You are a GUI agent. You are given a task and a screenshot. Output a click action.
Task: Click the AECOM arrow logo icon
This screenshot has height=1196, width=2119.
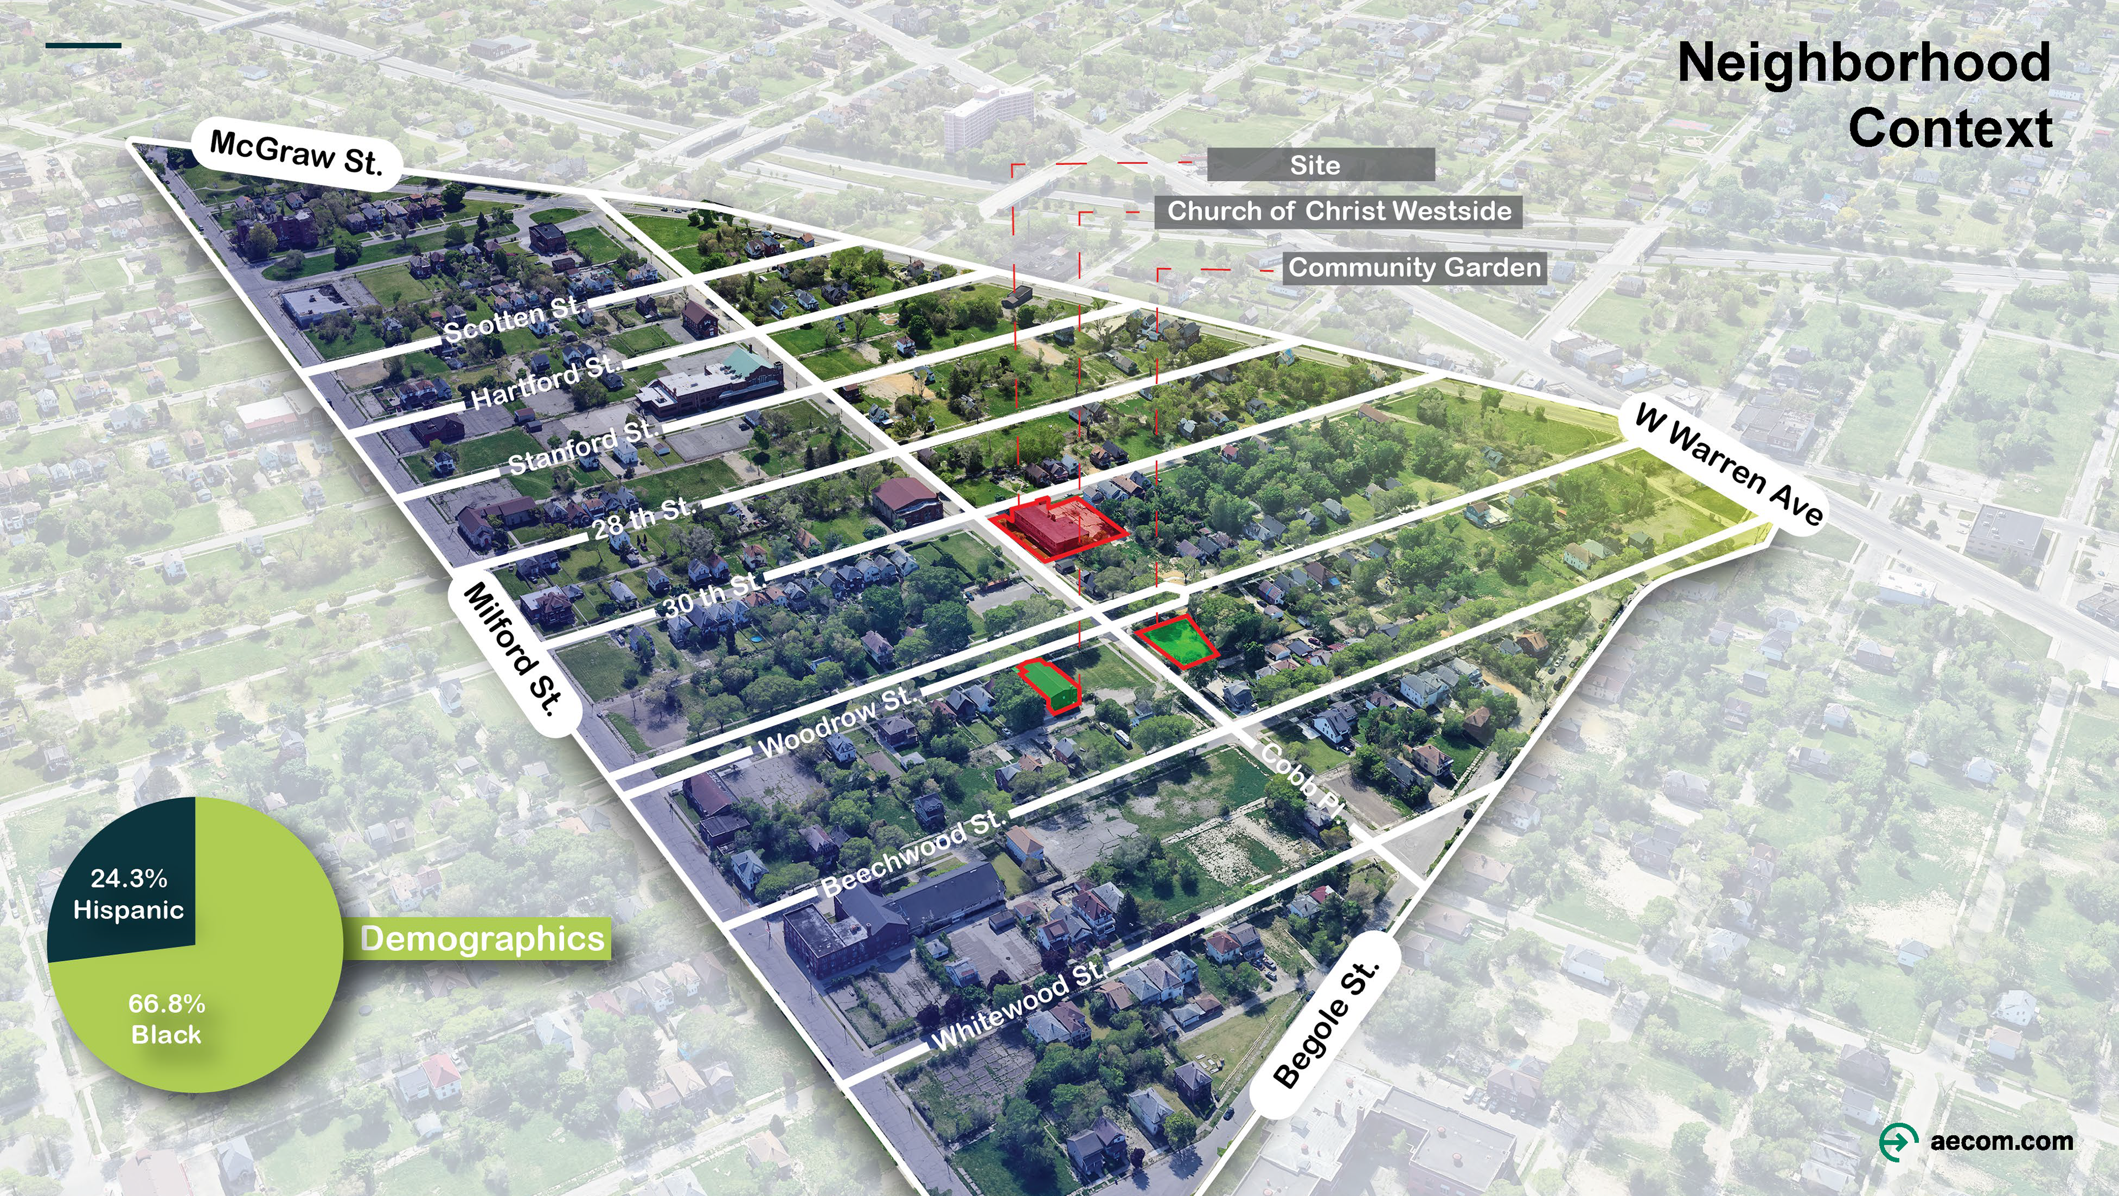pos(1898,1142)
